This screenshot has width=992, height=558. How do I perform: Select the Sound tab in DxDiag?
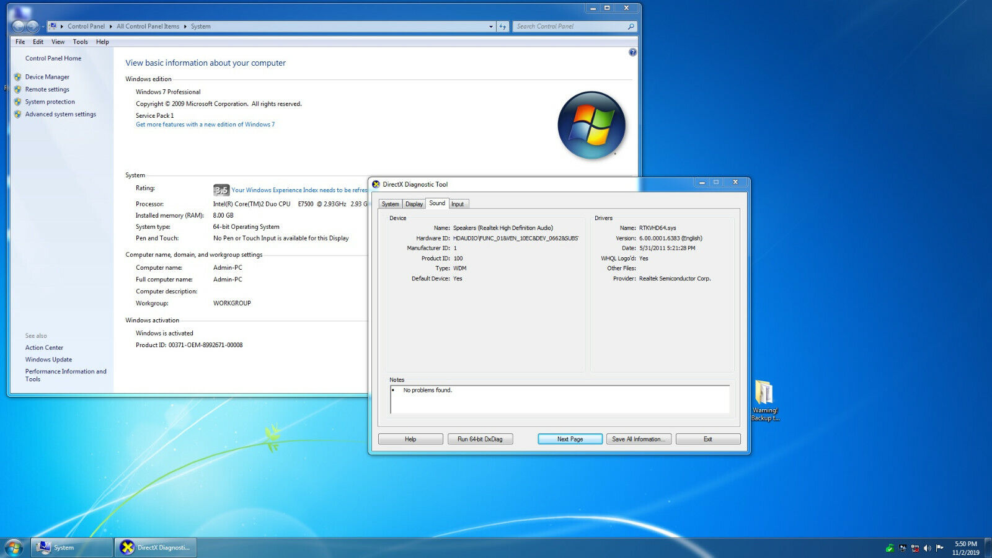point(437,203)
